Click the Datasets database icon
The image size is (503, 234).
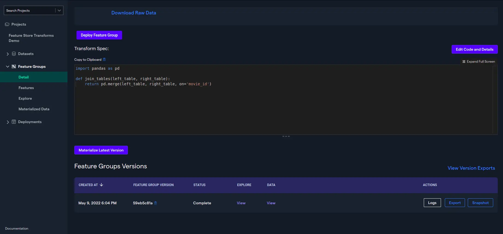14,54
